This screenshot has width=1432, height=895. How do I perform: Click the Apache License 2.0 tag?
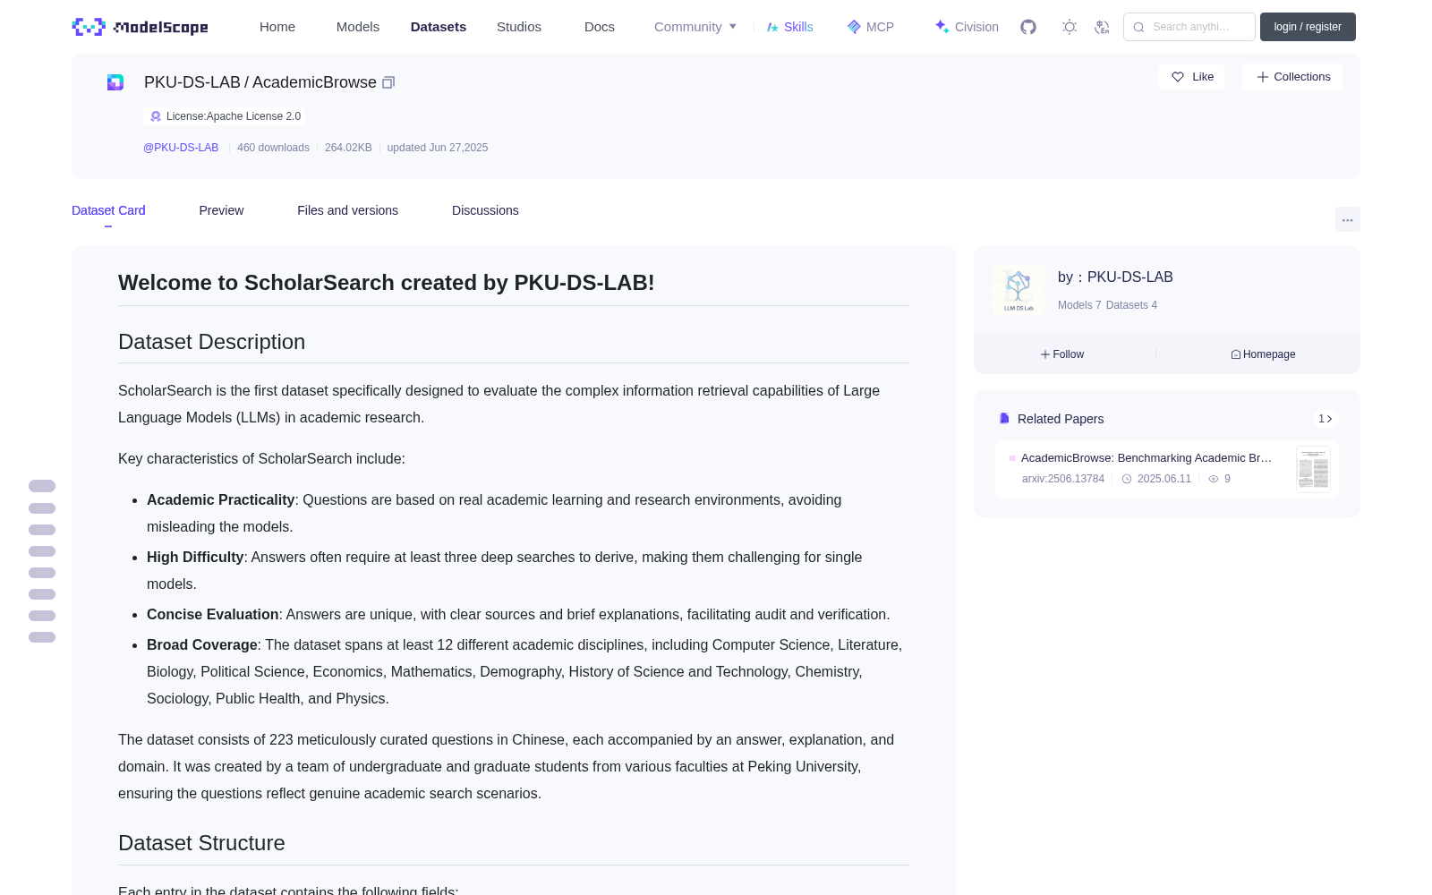[x=225, y=116]
